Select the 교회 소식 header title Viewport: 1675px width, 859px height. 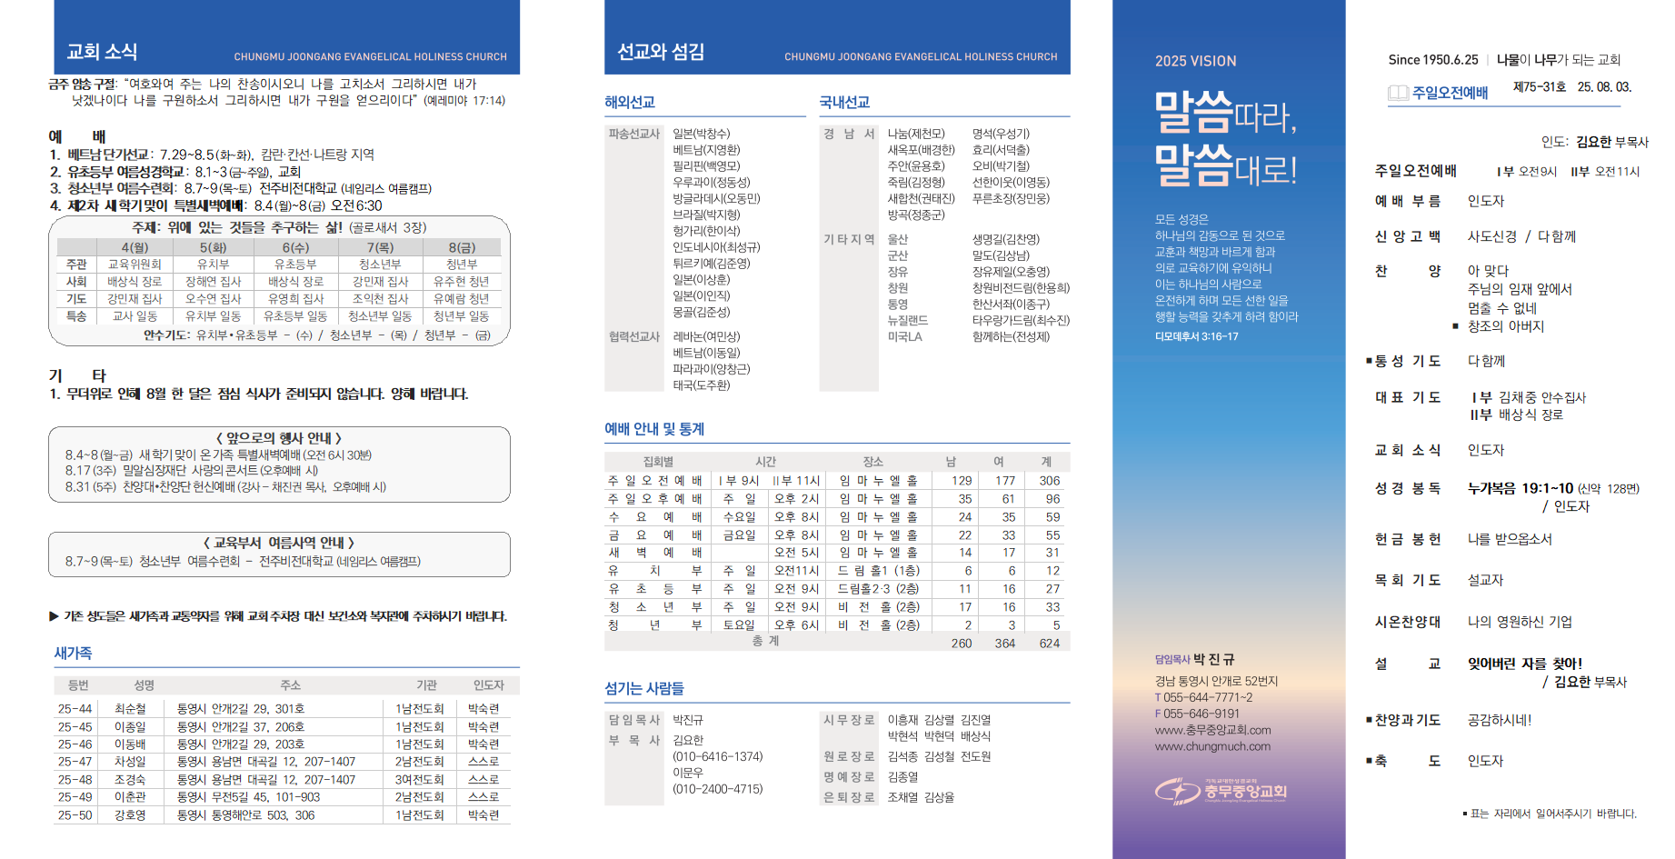[x=102, y=52]
